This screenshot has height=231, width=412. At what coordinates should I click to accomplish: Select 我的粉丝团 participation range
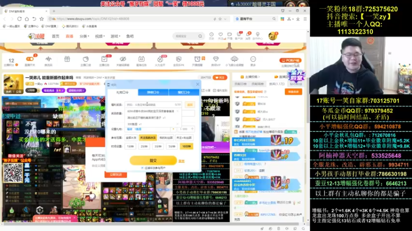(x=166, y=138)
